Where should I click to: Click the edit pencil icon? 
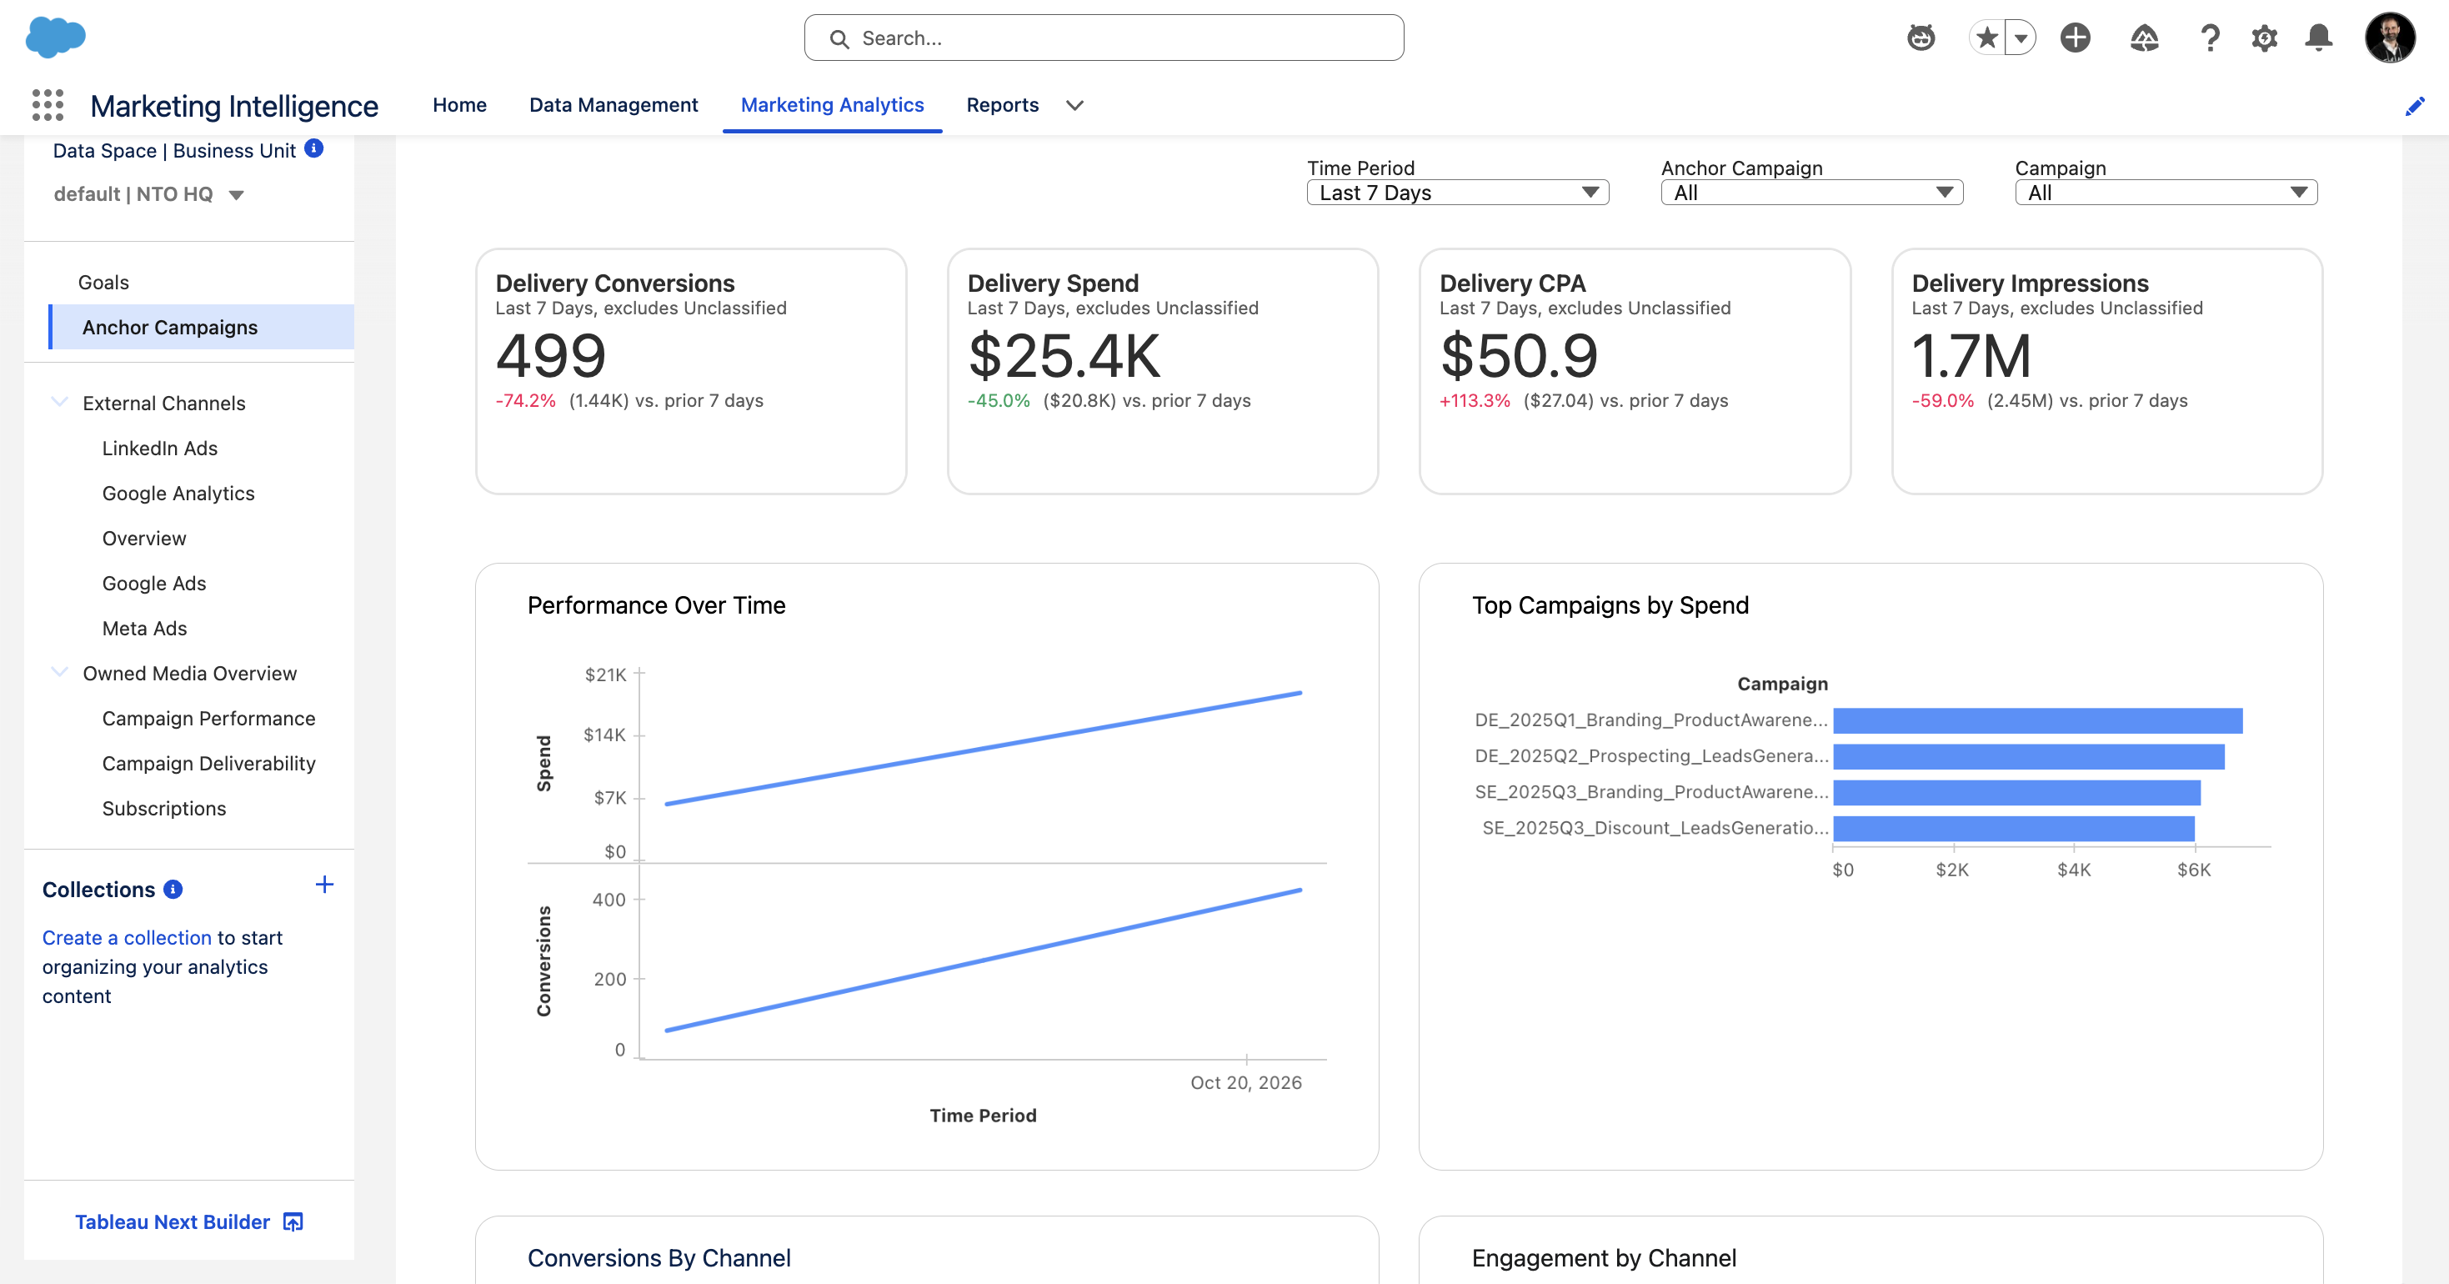click(x=2415, y=106)
